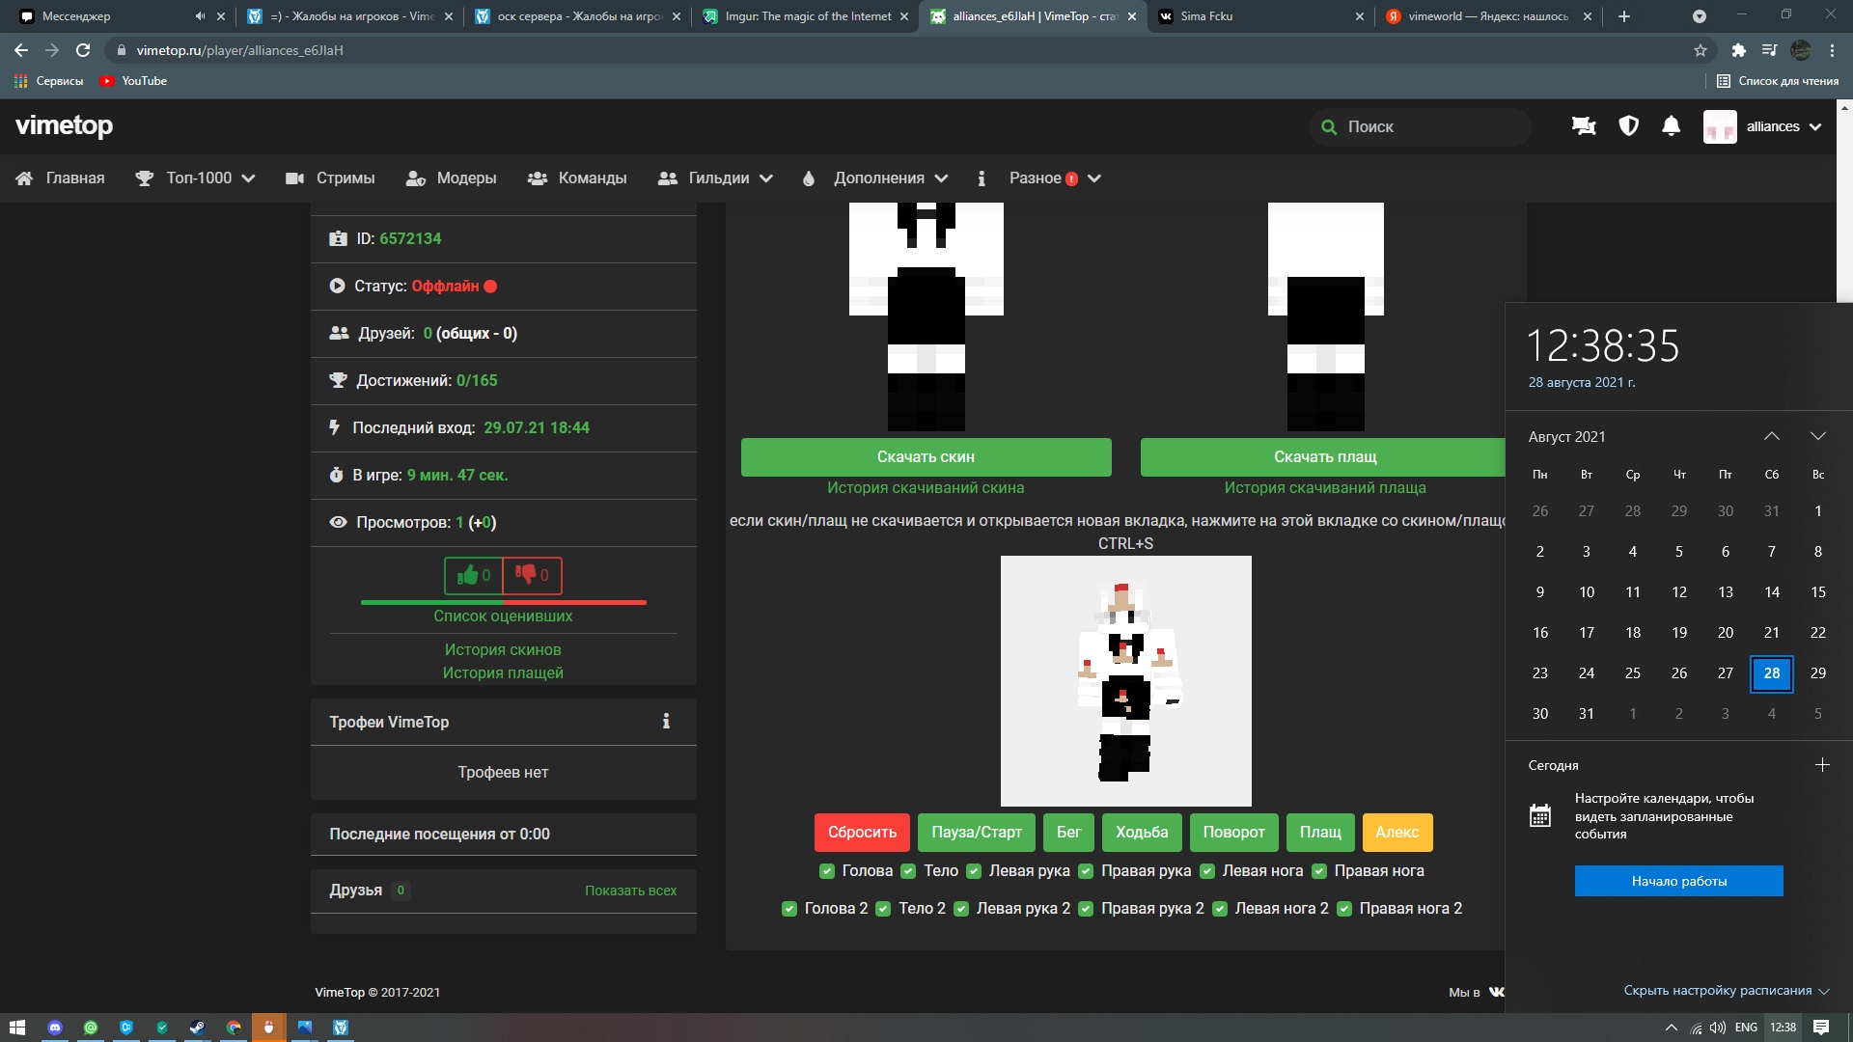Click the thumbs up like icon

point(468,576)
